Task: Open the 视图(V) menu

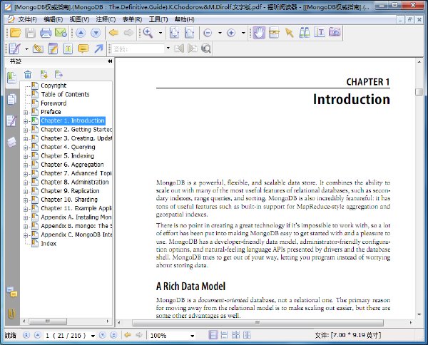Action: pyautogui.click(x=79, y=19)
